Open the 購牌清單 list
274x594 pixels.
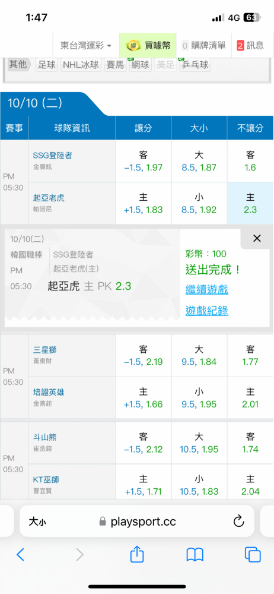point(203,46)
